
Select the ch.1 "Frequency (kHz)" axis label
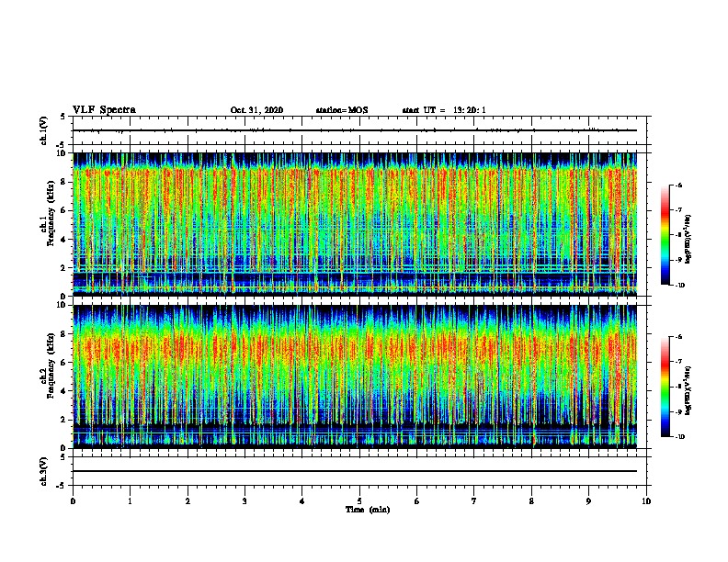51,214
